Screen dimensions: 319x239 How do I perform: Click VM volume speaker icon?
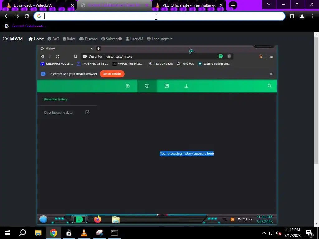(251, 219)
